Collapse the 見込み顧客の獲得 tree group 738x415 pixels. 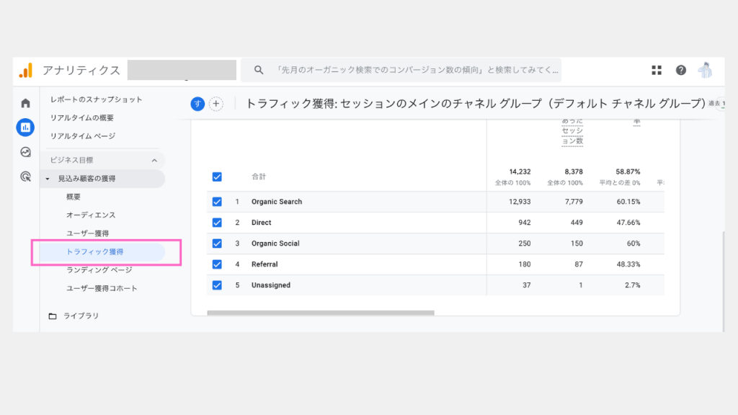pos(48,179)
